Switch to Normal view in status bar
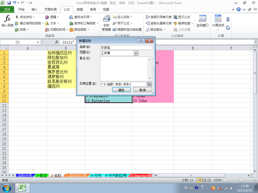 pos(199,180)
